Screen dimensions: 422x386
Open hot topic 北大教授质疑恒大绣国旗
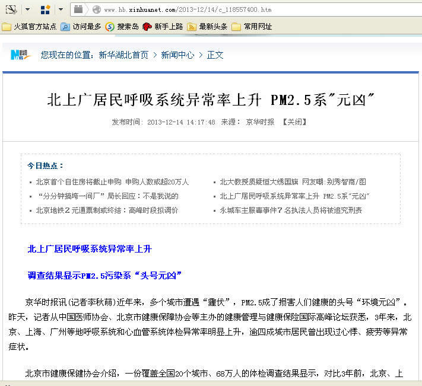[x=293, y=182]
